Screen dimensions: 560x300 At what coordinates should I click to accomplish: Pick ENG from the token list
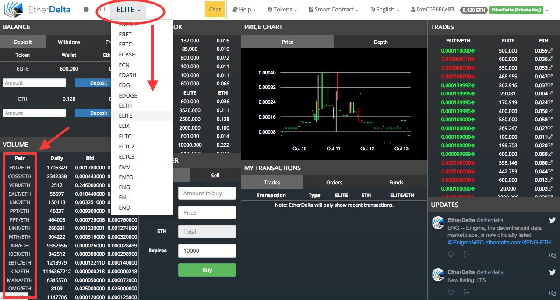[142, 187]
